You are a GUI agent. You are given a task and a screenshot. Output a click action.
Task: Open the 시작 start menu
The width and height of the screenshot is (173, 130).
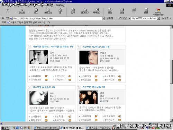tap(5, 128)
